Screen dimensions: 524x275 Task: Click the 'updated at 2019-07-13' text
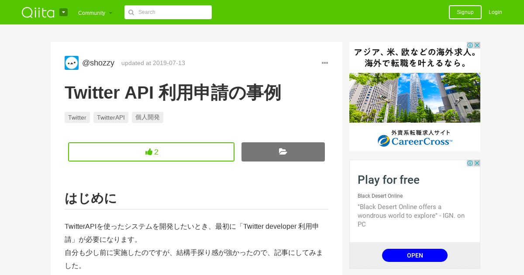click(x=153, y=63)
